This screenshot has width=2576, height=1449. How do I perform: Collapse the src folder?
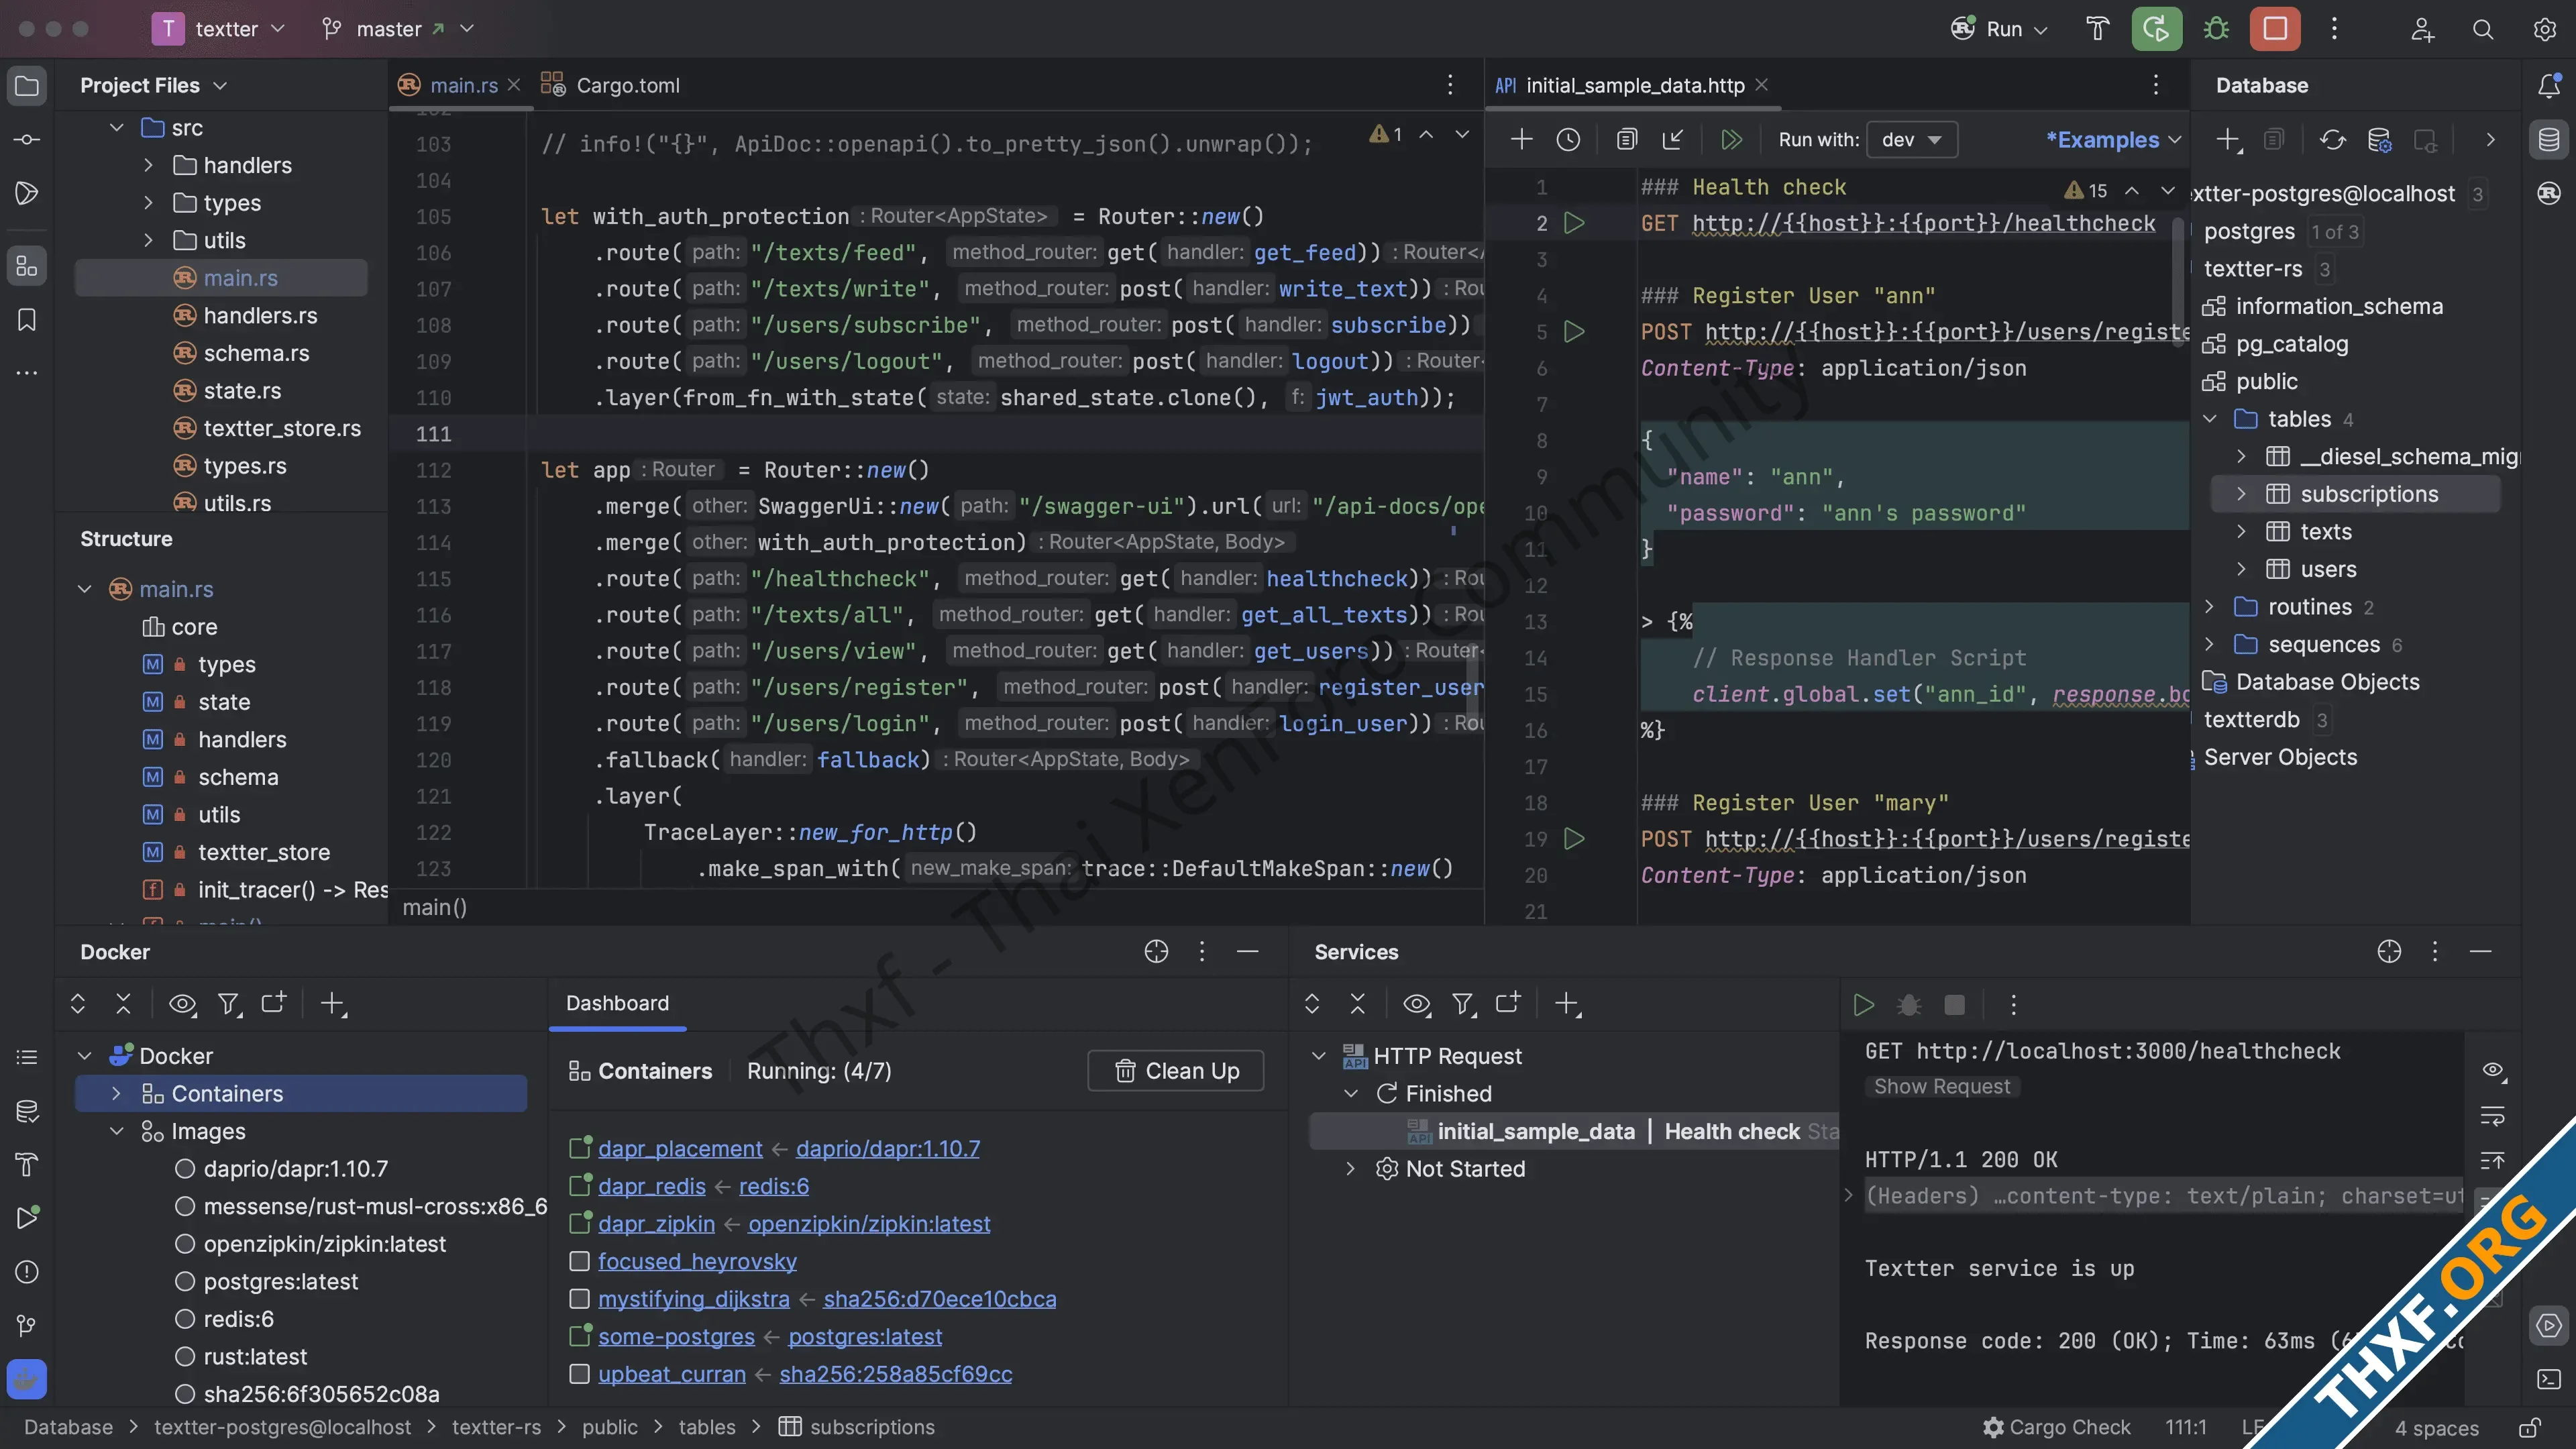click(x=117, y=128)
